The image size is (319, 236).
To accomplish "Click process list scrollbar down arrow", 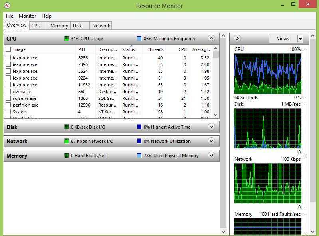I will pyautogui.click(x=216, y=115).
